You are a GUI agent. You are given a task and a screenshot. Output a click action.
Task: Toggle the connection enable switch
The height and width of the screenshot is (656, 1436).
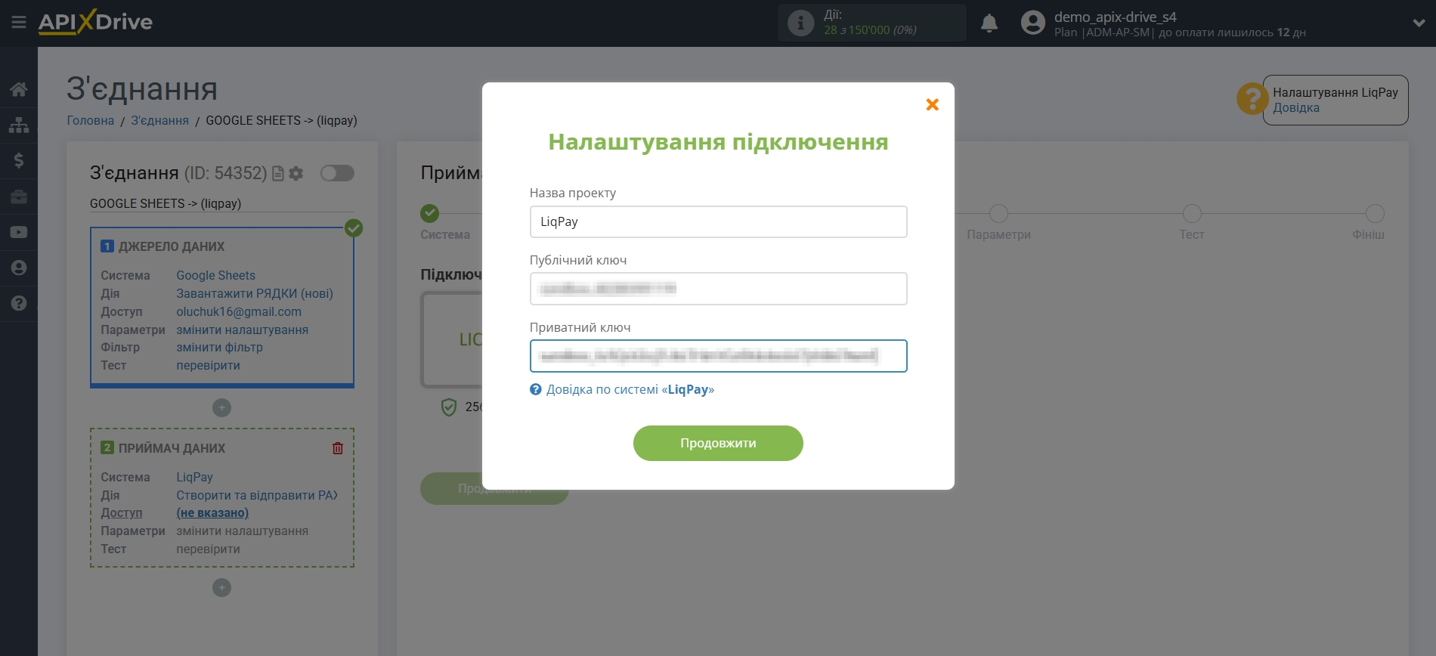click(x=337, y=173)
